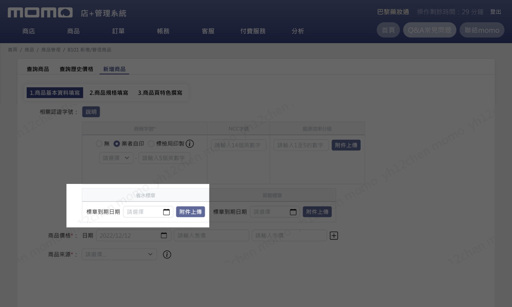Click 附件上傳 under 節能標章

coord(317,212)
